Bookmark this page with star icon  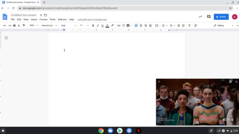pos(230,8)
